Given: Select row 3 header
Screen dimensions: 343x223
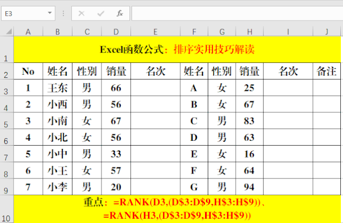Looking at the screenshot, I should (x=6, y=88).
